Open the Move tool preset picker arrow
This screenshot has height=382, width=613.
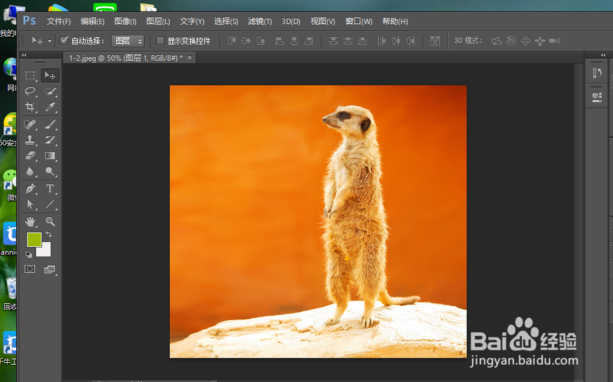tap(49, 41)
